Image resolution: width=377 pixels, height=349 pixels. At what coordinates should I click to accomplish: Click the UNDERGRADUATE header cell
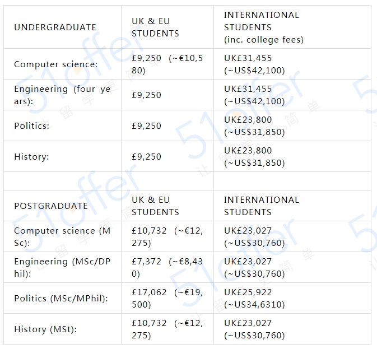coord(55,27)
